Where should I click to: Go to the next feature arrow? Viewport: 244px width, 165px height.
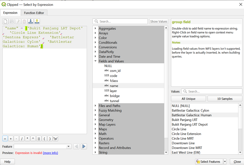point(84,147)
